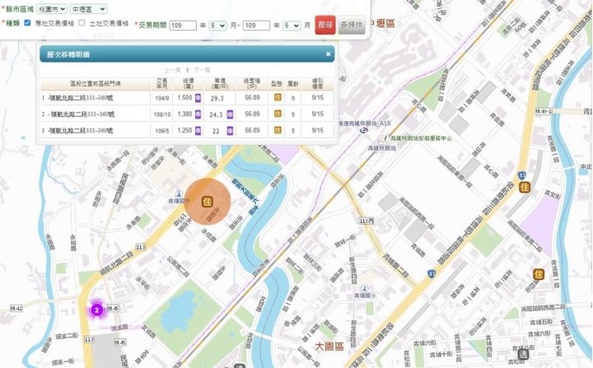Click the 29.3 unit price value

[x=217, y=98]
